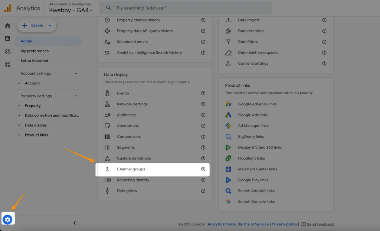Open the Home icon in the sidebar
Screen dimensions: 380x231
(7, 26)
